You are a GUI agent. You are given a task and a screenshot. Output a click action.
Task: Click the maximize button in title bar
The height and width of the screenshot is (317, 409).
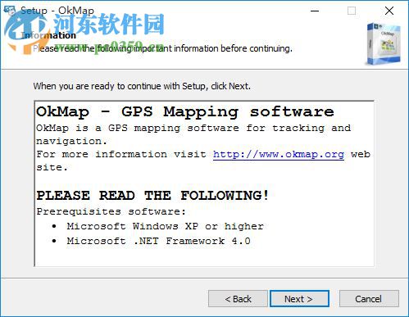(x=352, y=11)
